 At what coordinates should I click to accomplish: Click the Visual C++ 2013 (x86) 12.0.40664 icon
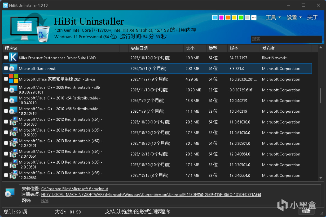pyautogui.click(x=13, y=175)
